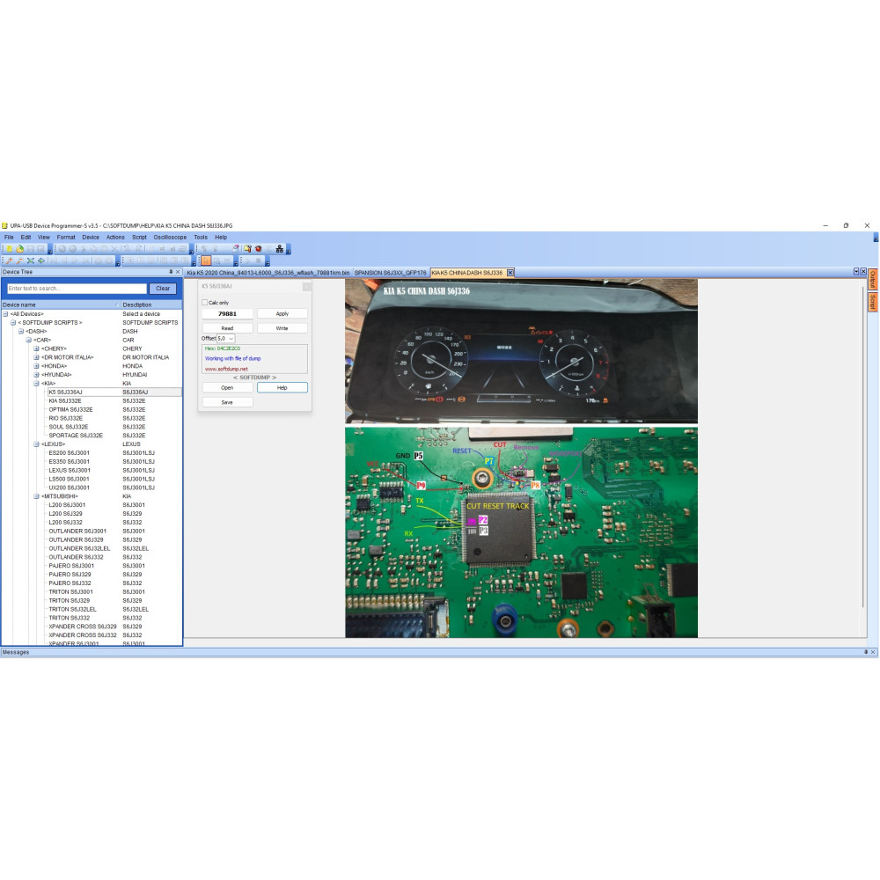The height and width of the screenshot is (880, 880).
Task: Click the Help button in script dialog
Action: (x=282, y=388)
